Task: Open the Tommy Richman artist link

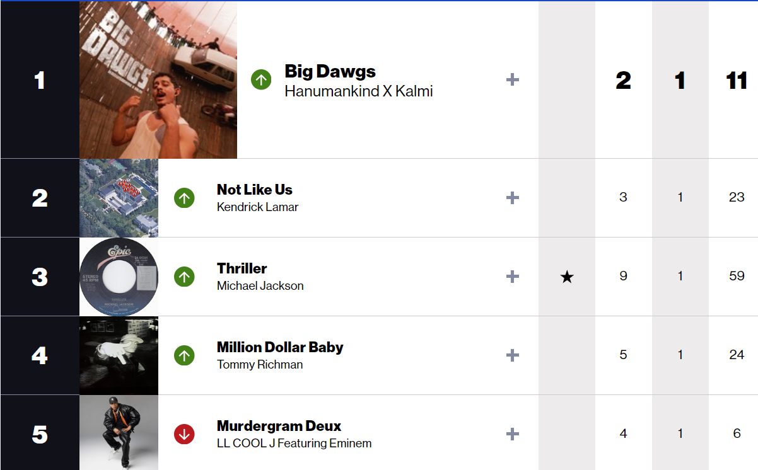Action: pyautogui.click(x=259, y=364)
